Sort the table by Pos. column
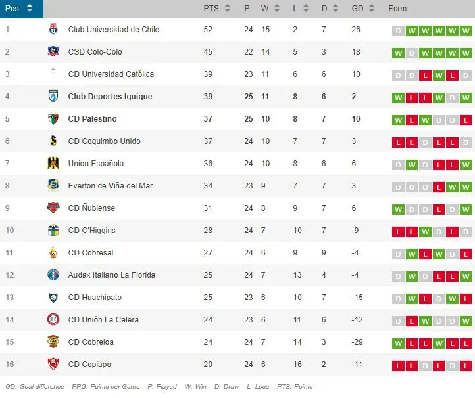The height and width of the screenshot is (398, 475). click(x=22, y=9)
